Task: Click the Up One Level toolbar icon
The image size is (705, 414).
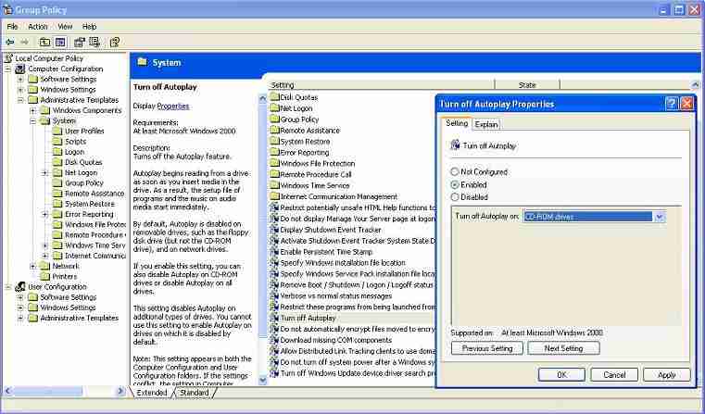Action: [44, 42]
